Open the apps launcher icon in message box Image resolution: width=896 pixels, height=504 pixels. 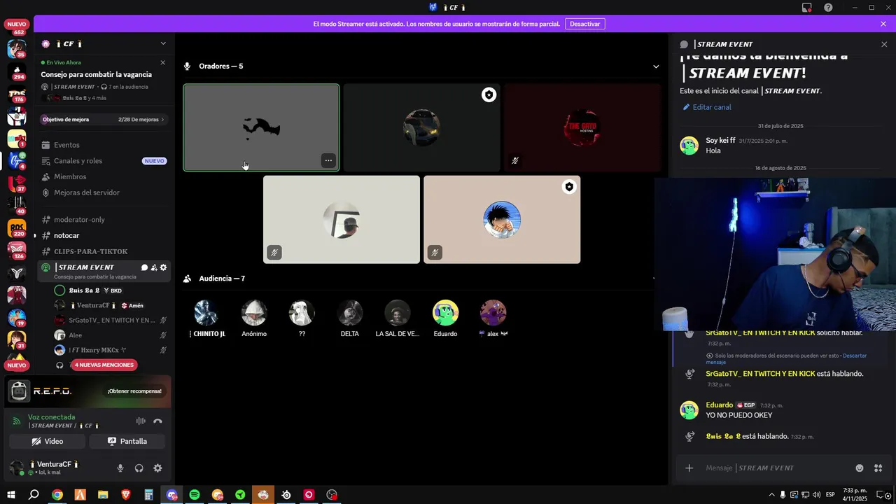(x=878, y=468)
